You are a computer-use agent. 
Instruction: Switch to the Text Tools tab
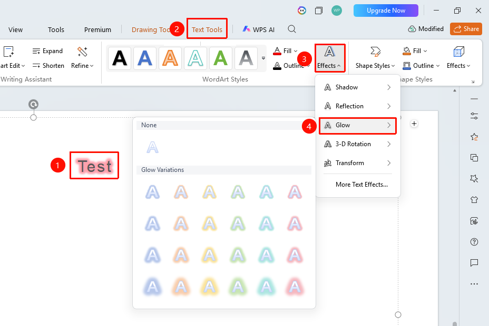(207, 29)
